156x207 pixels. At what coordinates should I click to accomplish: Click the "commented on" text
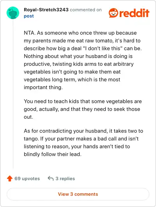(x=86, y=10)
